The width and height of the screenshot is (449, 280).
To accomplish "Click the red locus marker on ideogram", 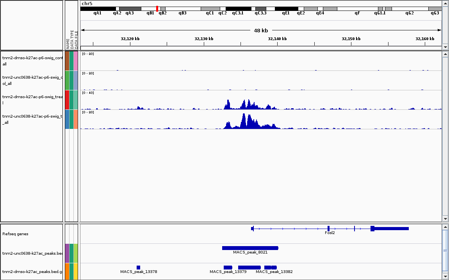I will pos(157,9).
